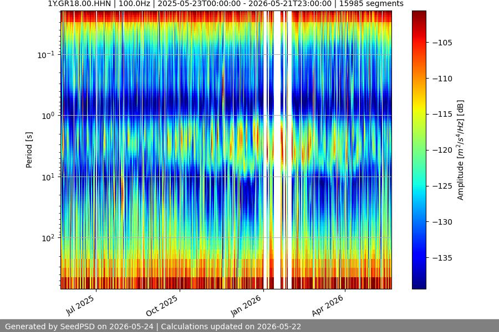Click the −110 colorbar tick label

tap(442, 79)
